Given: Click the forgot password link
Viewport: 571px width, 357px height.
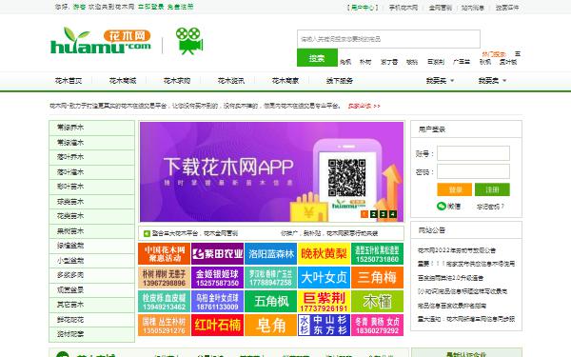Looking at the screenshot, I should tap(490, 207).
